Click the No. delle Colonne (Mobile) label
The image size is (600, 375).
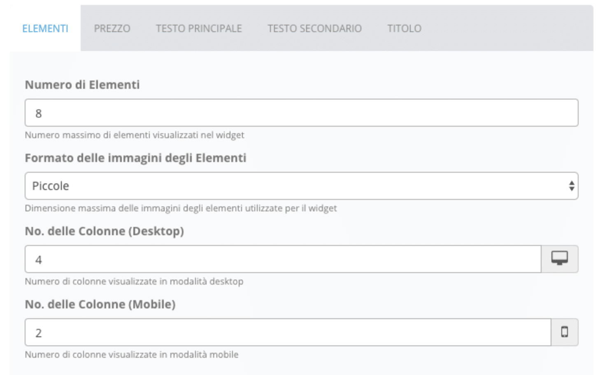pyautogui.click(x=100, y=304)
